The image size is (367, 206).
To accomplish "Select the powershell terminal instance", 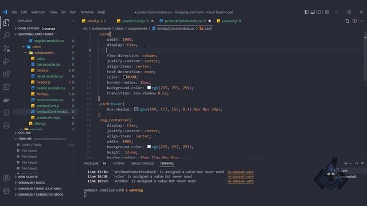I will [x=345, y=177].
